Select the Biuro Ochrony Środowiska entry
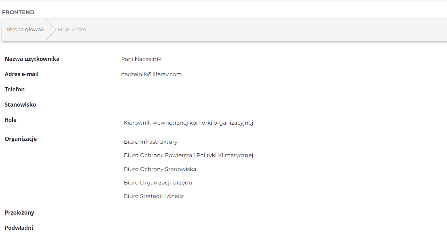The width and height of the screenshot is (447, 244). point(160,169)
